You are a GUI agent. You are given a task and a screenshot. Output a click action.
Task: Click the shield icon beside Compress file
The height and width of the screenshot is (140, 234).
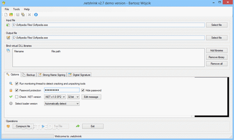(x=8, y=126)
